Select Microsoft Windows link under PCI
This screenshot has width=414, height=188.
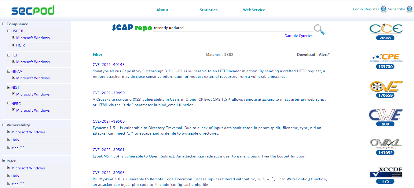[x=33, y=62]
